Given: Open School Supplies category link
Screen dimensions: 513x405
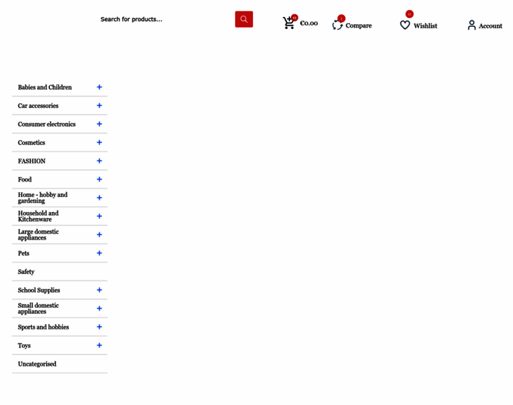Looking at the screenshot, I should [x=39, y=290].
